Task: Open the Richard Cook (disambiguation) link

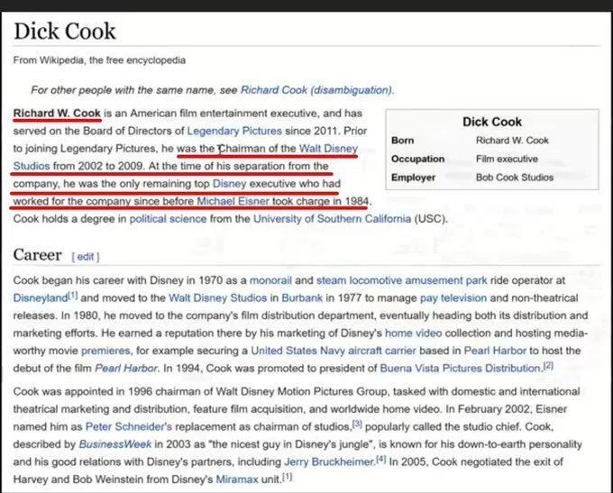Action: click(317, 90)
